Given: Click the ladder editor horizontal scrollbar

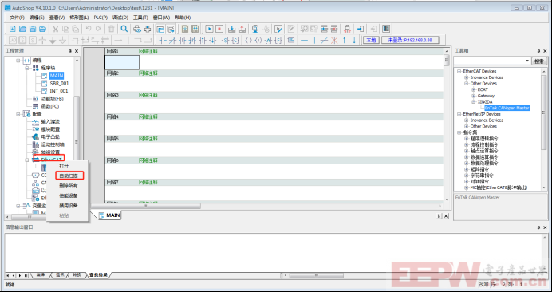Looking at the screenshot, I should pos(266,206).
